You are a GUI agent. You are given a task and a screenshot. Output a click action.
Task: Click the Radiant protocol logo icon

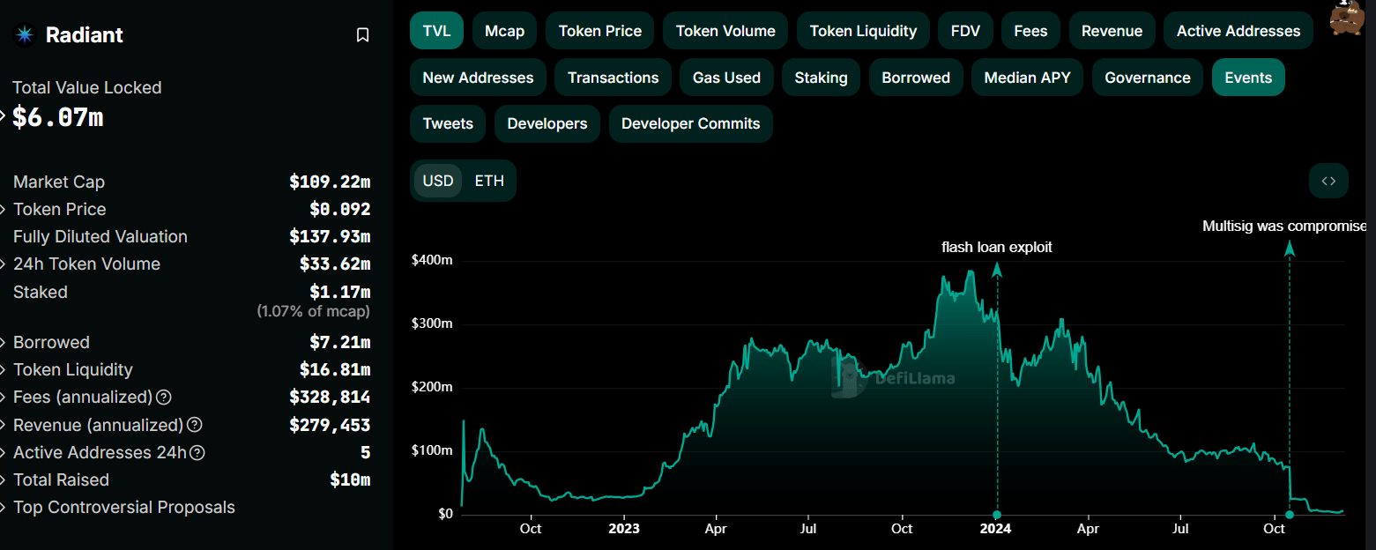point(24,35)
